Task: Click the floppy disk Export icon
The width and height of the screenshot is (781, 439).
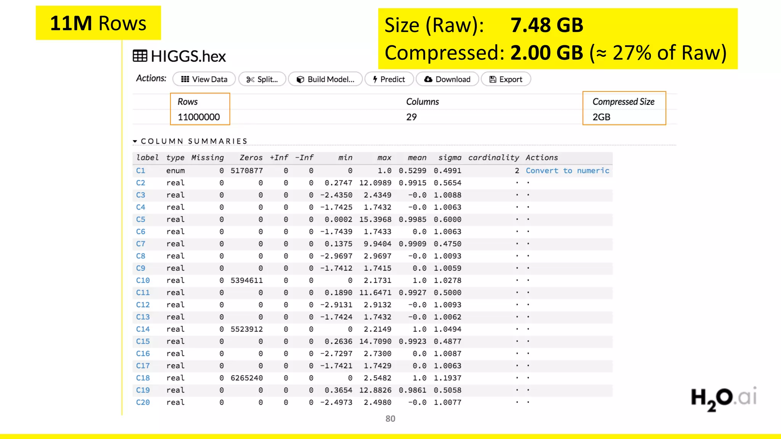Action: (x=493, y=79)
